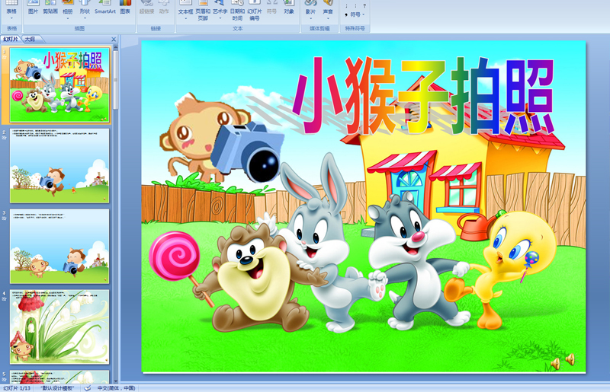Image resolution: width=610 pixels, height=392 pixels.
Task: Insert a picture with 图片
Action: coord(33,8)
